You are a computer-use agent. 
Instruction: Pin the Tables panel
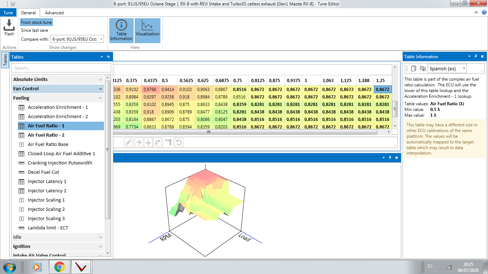[108, 57]
